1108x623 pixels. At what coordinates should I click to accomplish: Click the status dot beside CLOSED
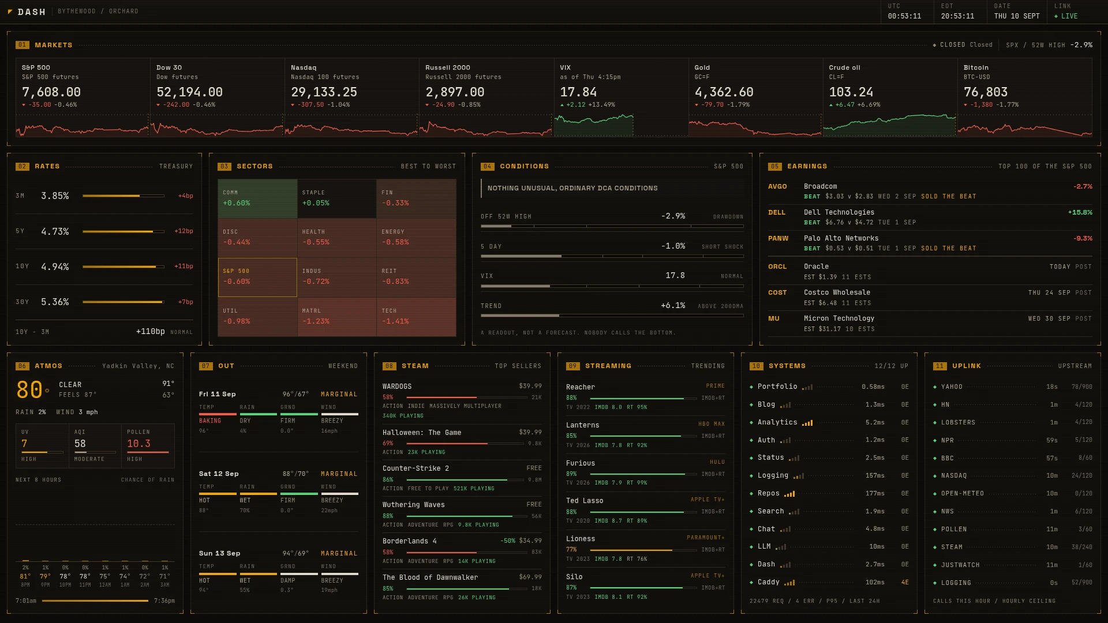[934, 45]
